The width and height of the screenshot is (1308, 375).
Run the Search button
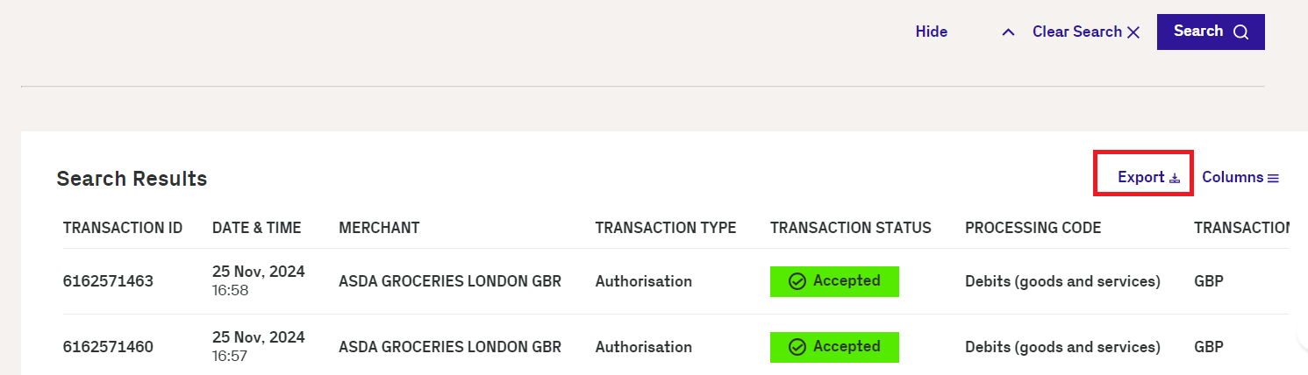click(x=1211, y=32)
